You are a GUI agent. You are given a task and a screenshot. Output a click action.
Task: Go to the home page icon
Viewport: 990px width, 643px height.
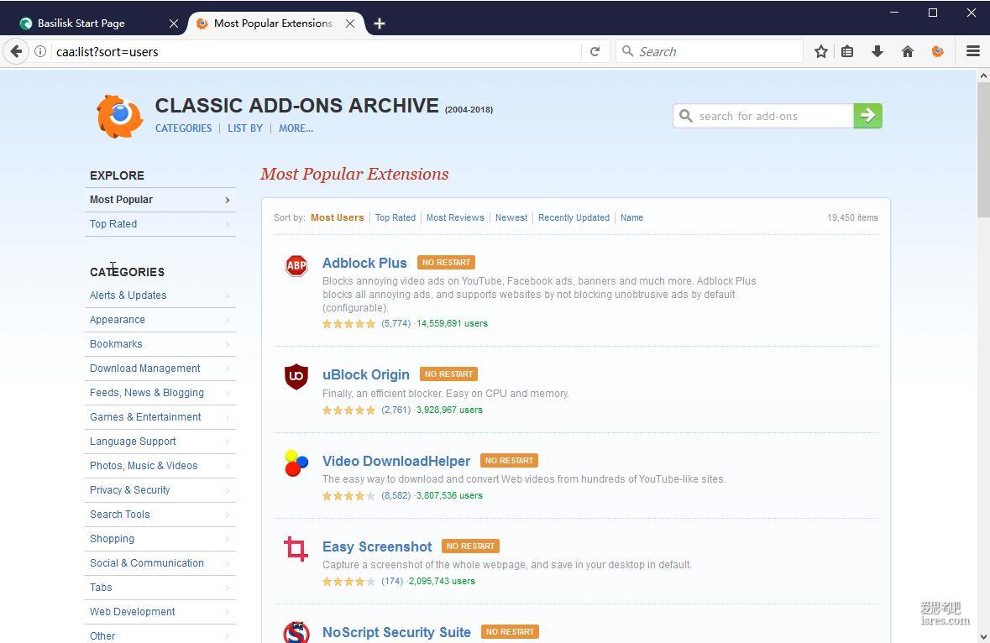[x=907, y=52]
